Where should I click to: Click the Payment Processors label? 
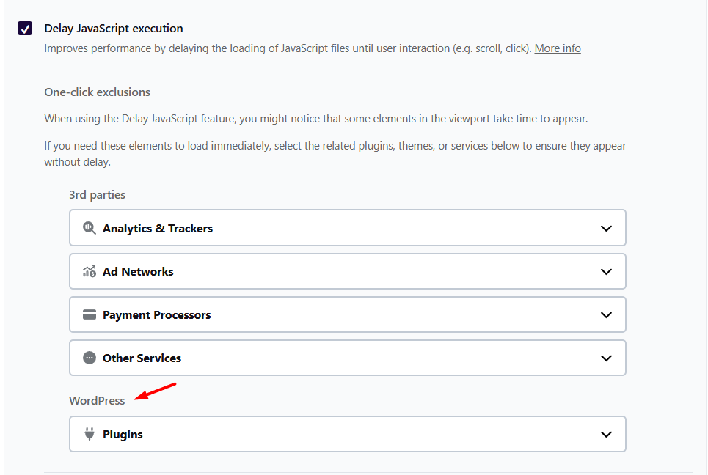157,315
